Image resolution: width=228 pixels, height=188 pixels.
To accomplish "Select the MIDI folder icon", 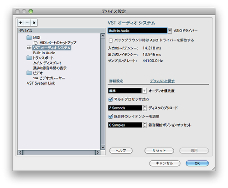I will coord(29,37).
